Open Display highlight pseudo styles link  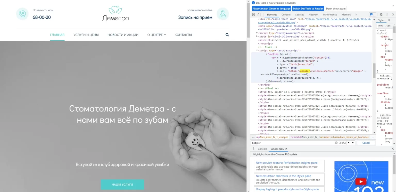[287, 189]
